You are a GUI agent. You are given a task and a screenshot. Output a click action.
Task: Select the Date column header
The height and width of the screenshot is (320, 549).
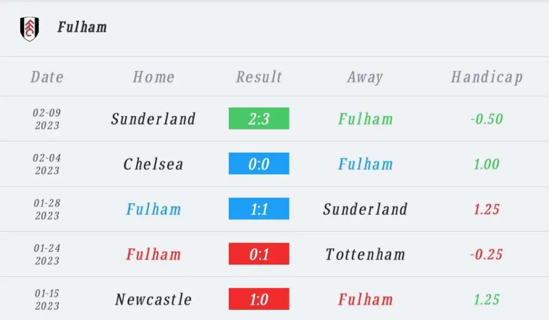tap(47, 77)
